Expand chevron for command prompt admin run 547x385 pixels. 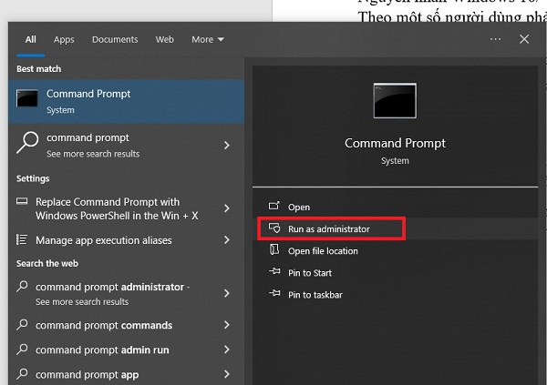click(x=227, y=350)
